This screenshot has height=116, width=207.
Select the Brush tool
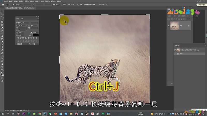[x=2, y=33]
